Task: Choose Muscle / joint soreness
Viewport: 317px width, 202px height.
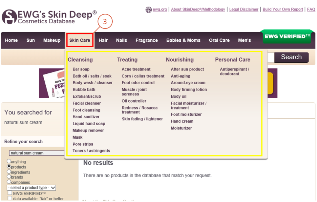Action: click(134, 92)
